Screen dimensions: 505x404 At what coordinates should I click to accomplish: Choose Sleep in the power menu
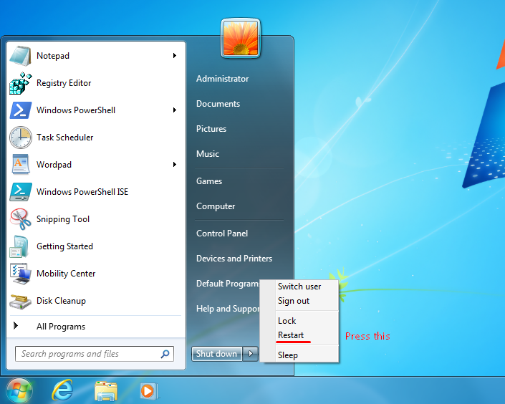click(288, 355)
